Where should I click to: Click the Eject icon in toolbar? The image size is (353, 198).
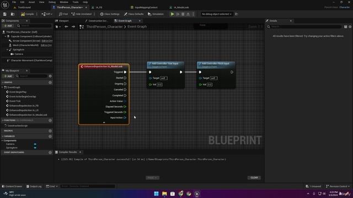[x=188, y=14]
